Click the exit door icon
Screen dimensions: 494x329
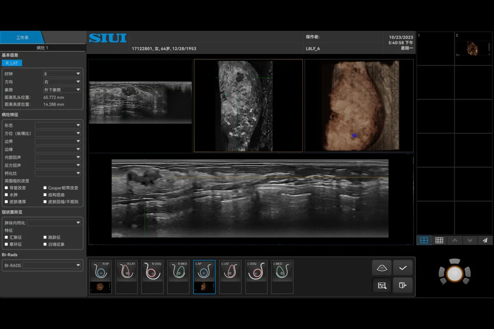point(403,285)
